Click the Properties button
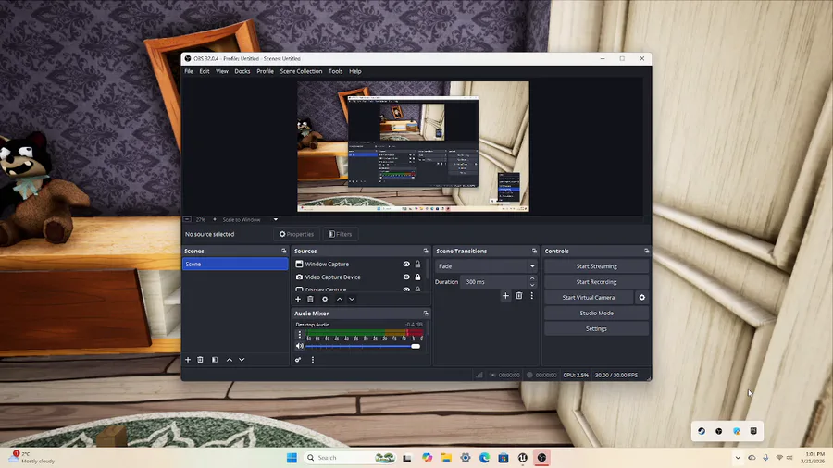Screen dimensions: 833x468 (x=296, y=234)
